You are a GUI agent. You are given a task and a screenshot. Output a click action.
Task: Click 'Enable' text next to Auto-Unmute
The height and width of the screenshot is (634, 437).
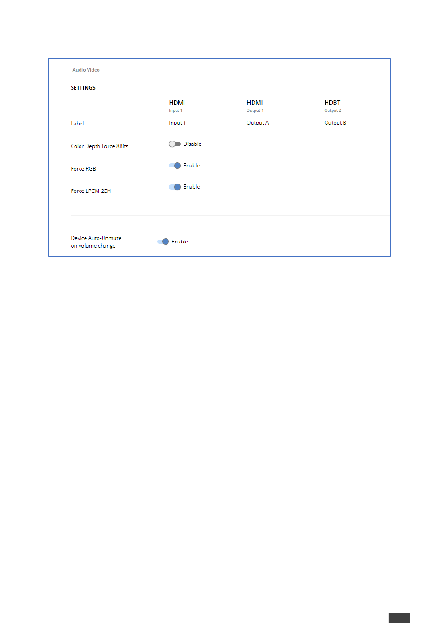[x=180, y=242]
